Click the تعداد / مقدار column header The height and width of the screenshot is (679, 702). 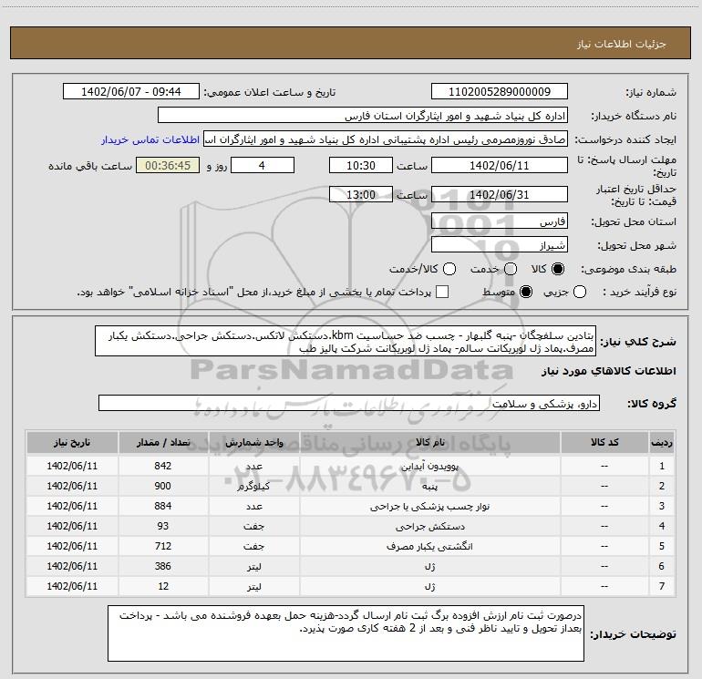(163, 442)
